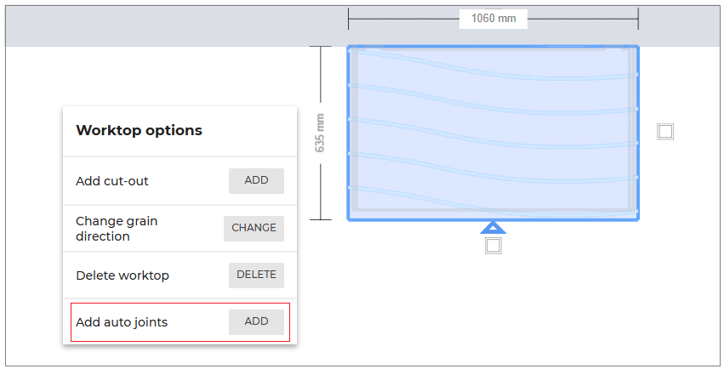Click the 635 mm height dimension label
This screenshot has width=724, height=369.
click(321, 133)
